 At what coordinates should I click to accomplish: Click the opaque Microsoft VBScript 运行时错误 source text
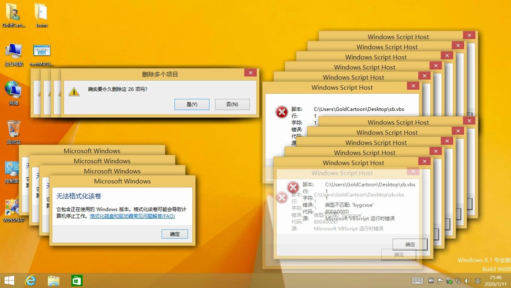pos(360,218)
